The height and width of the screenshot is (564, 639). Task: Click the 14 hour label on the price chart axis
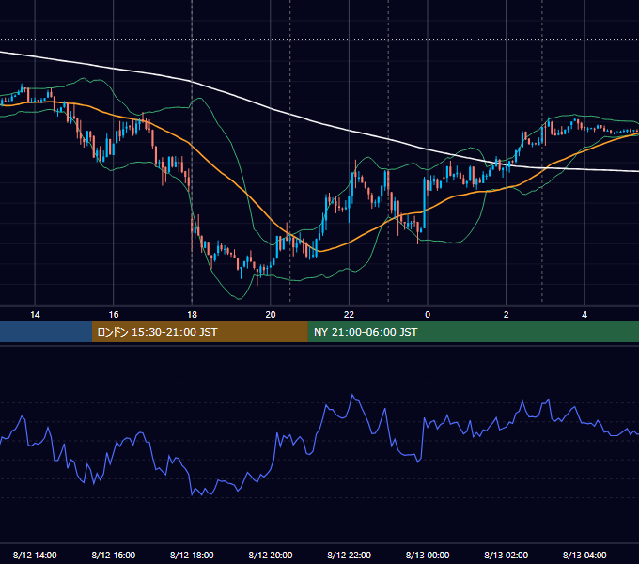point(35,315)
